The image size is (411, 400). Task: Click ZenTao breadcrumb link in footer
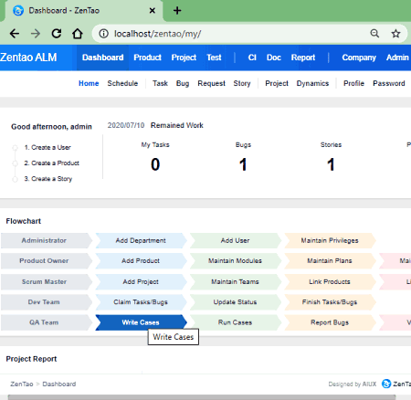point(22,384)
